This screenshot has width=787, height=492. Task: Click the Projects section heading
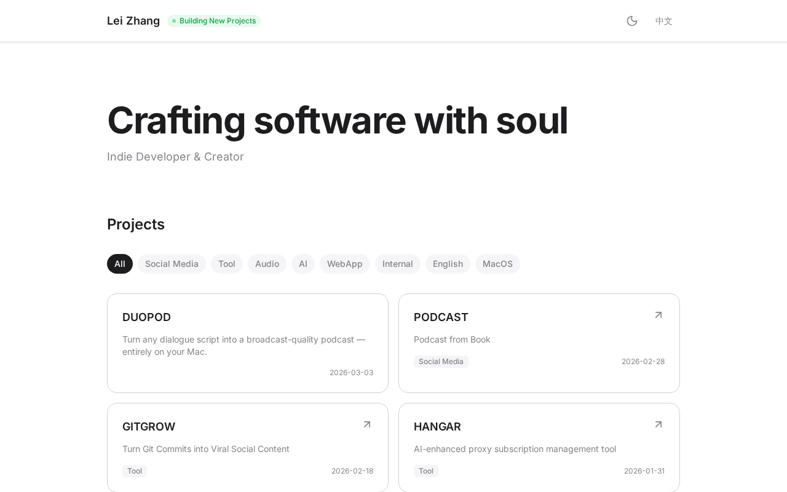click(136, 224)
